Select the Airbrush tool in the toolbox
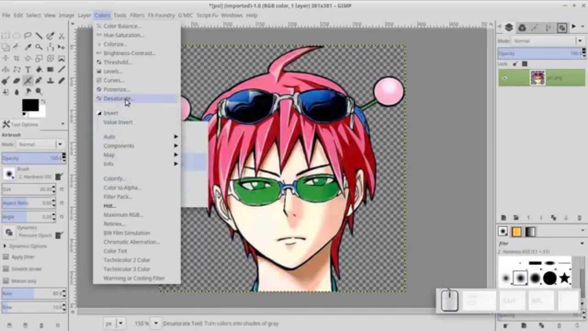The image size is (588, 331). [x=28, y=80]
